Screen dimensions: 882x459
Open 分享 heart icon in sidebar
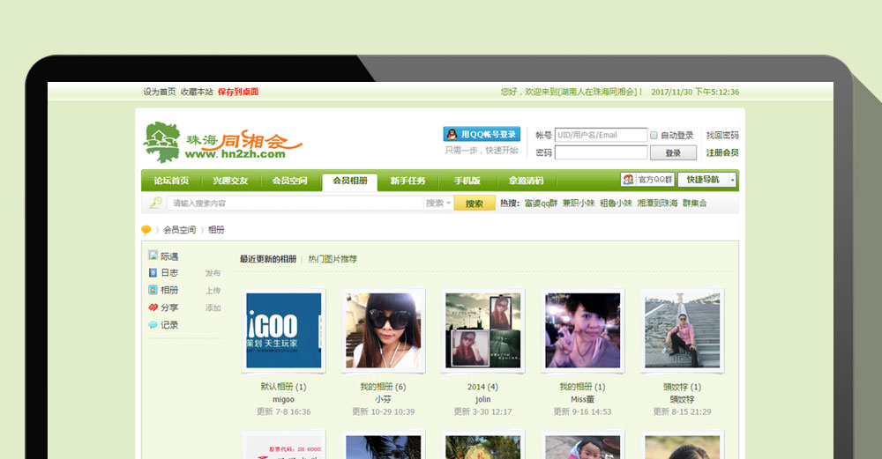point(153,307)
